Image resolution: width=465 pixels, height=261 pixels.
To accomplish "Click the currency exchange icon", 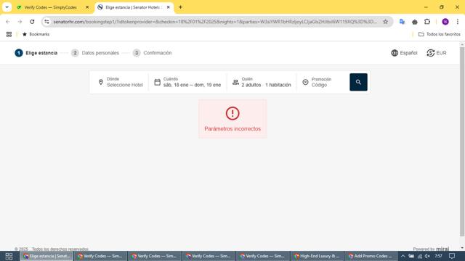I will 430,53.
